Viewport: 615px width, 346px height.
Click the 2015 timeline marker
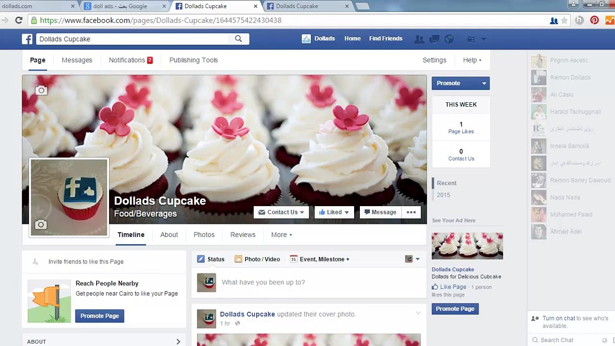pos(443,195)
